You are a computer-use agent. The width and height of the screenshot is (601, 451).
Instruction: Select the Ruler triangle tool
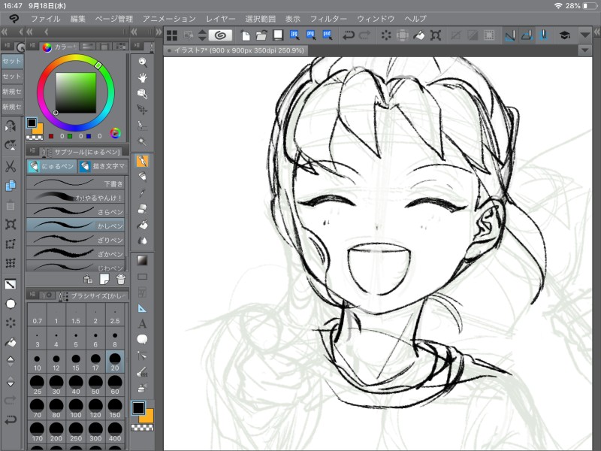point(142,308)
